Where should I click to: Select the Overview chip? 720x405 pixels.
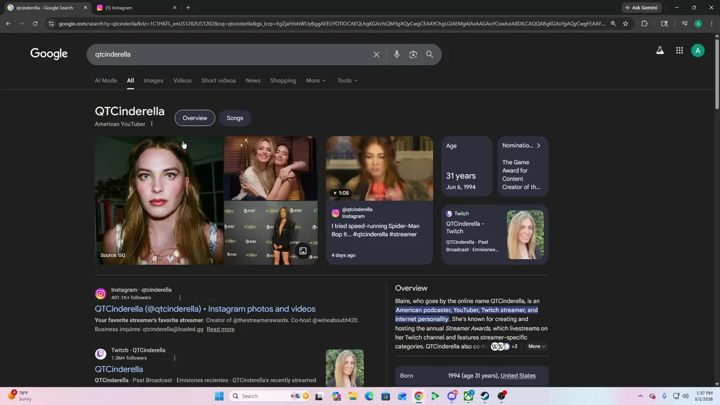click(195, 118)
